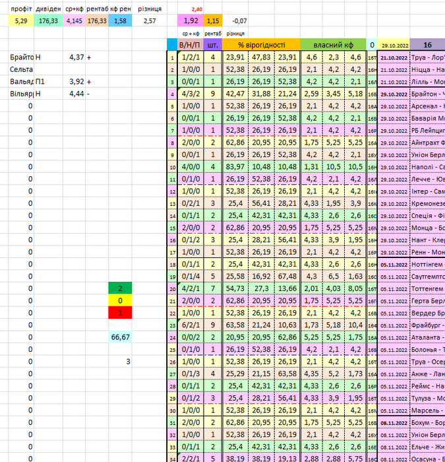The width and height of the screenshot is (445, 462).
Task: Click the yellow 29.10.2022 header date cell
Action: [394, 45]
